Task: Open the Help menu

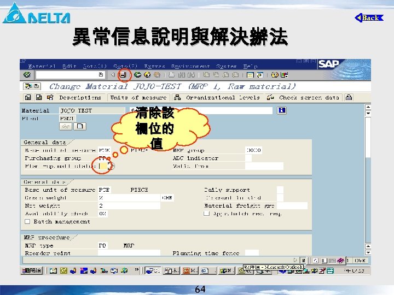Action: [250, 66]
